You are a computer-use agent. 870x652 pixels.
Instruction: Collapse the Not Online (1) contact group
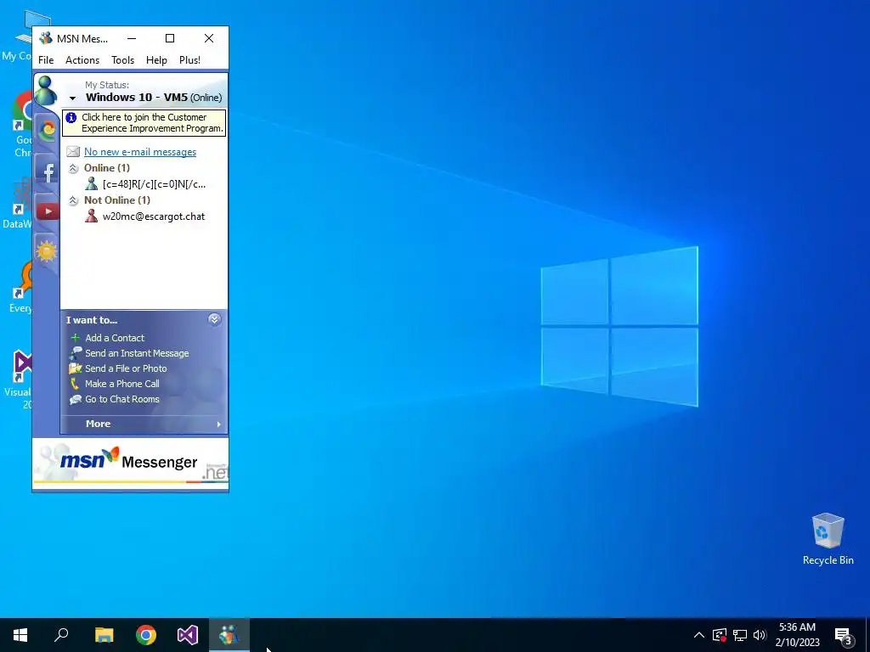click(73, 200)
